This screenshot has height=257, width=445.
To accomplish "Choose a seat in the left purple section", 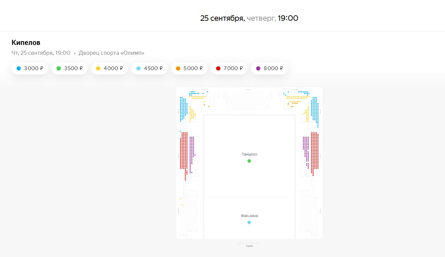I will point(192,150).
